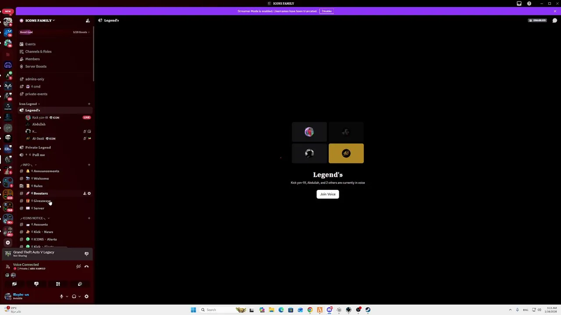Open the Accounts channel
This screenshot has width=561, height=315.
pyautogui.click(x=55, y=224)
